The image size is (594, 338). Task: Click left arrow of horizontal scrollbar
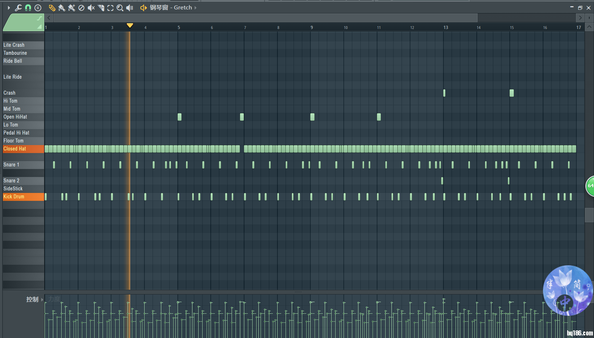tap(49, 17)
